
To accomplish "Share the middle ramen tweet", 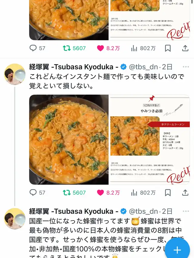I will (185, 192).
